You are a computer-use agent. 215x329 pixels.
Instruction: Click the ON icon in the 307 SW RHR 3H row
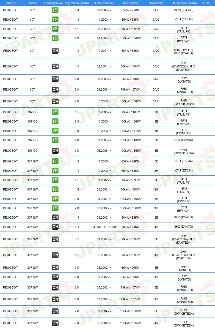coord(55,323)
